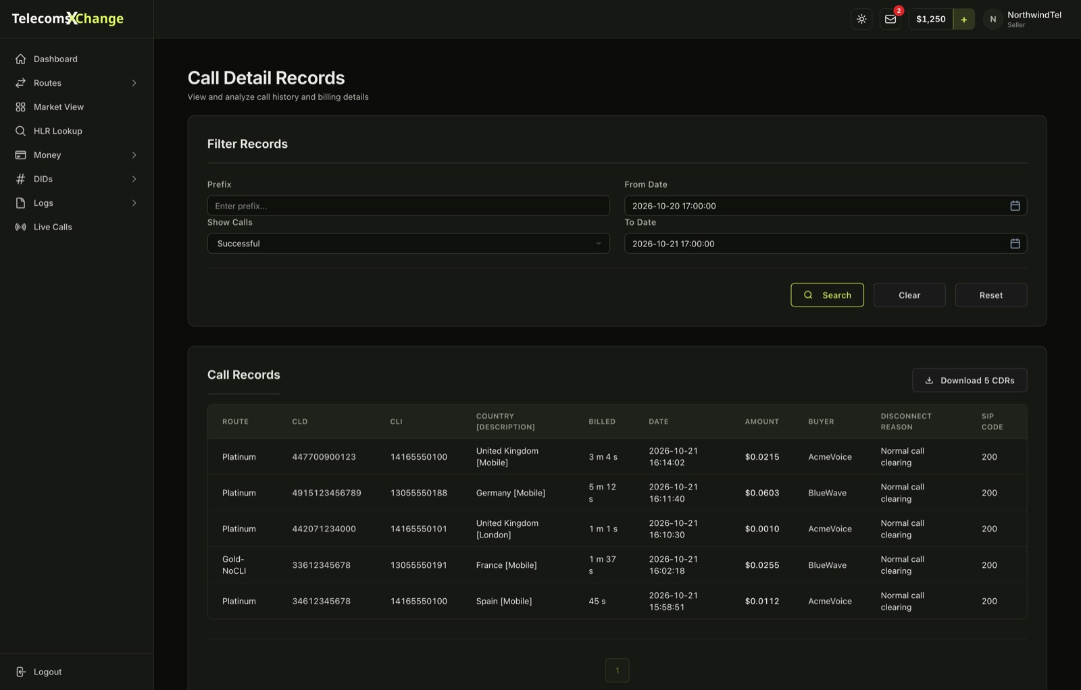The height and width of the screenshot is (690, 1081).
Task: Expand the DIDs submenu chevron
Action: [x=134, y=179]
